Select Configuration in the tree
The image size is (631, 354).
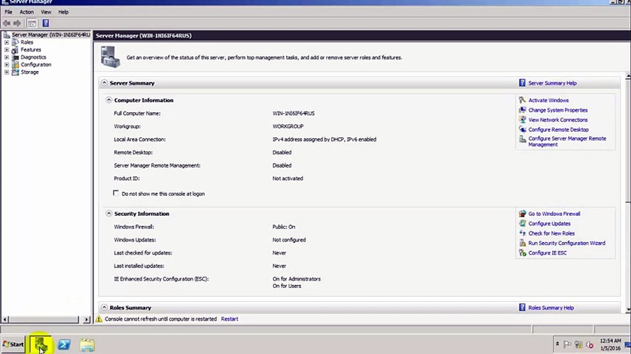tap(36, 64)
